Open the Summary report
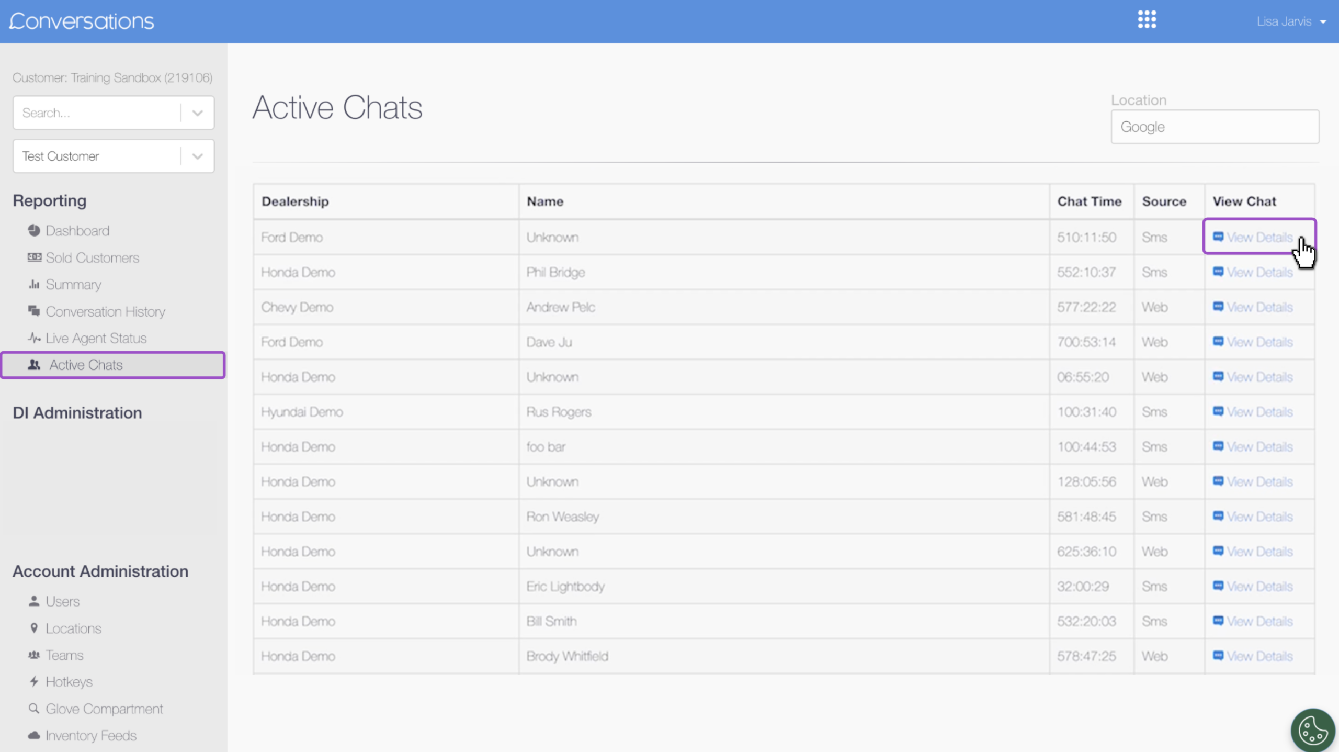The height and width of the screenshot is (752, 1339). tap(73, 285)
